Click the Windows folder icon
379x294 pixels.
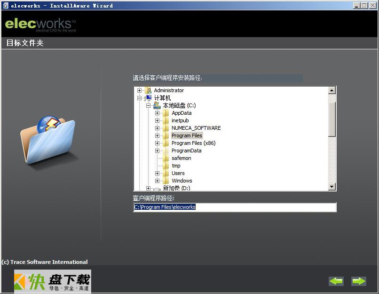[166, 181]
